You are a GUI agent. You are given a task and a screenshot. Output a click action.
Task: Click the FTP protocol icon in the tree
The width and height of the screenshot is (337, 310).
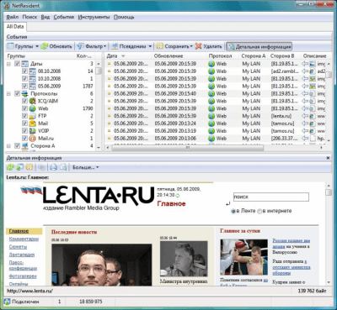click(33, 116)
